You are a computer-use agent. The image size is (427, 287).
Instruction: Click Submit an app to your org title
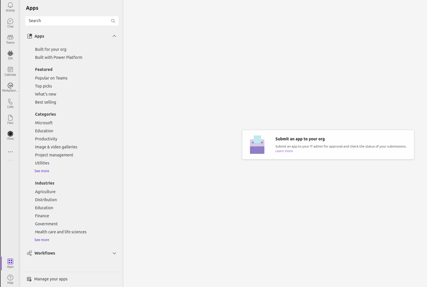[x=300, y=139]
